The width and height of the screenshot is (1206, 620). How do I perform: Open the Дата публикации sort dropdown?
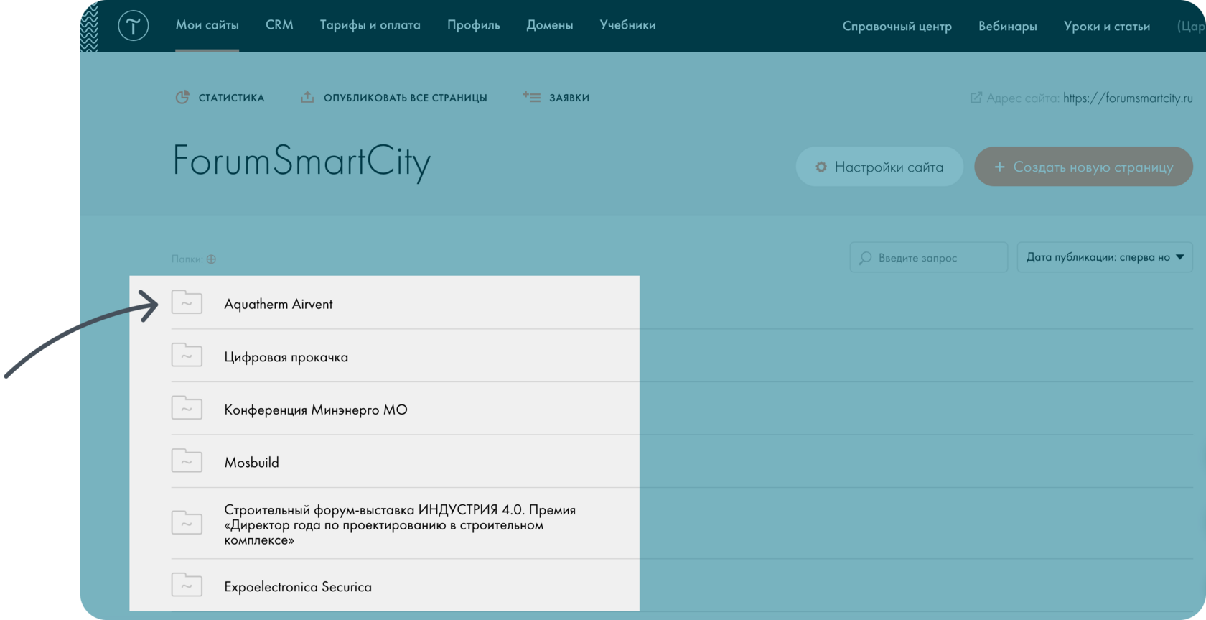[1105, 257]
